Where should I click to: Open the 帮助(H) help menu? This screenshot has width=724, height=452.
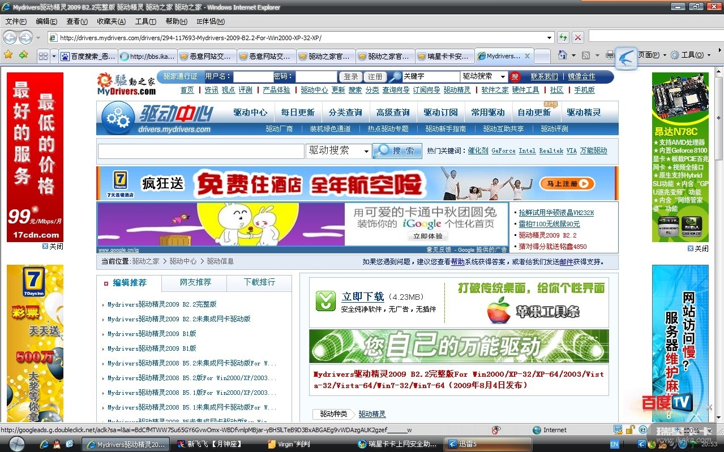(x=176, y=21)
